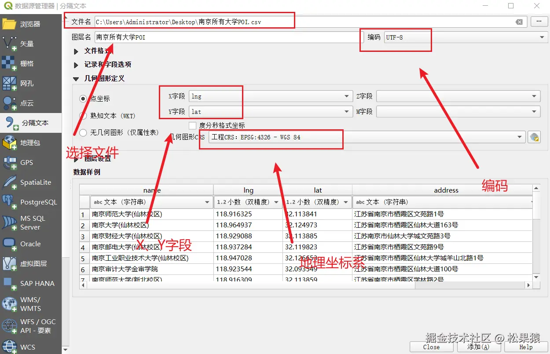This screenshot has width=550, height=354.
Task: Select the 虚拟图层 virtual layer icon
Action: 9,263
